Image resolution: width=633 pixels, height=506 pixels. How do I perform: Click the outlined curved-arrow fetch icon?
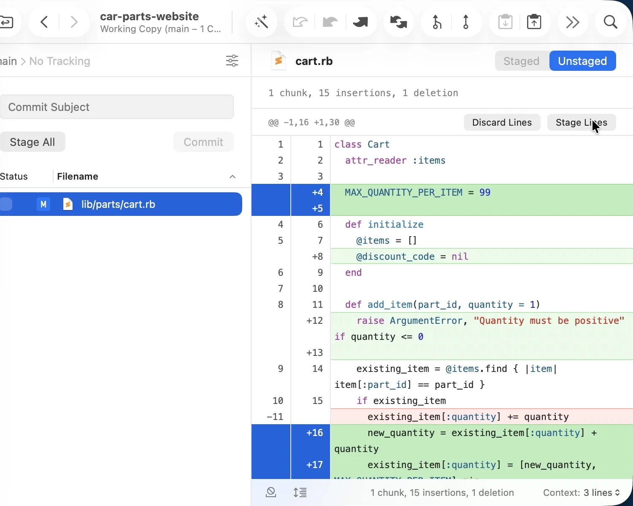tap(300, 22)
